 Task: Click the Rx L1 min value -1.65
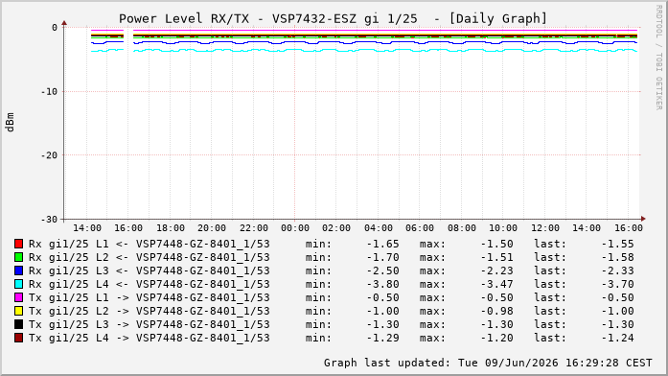(x=383, y=244)
